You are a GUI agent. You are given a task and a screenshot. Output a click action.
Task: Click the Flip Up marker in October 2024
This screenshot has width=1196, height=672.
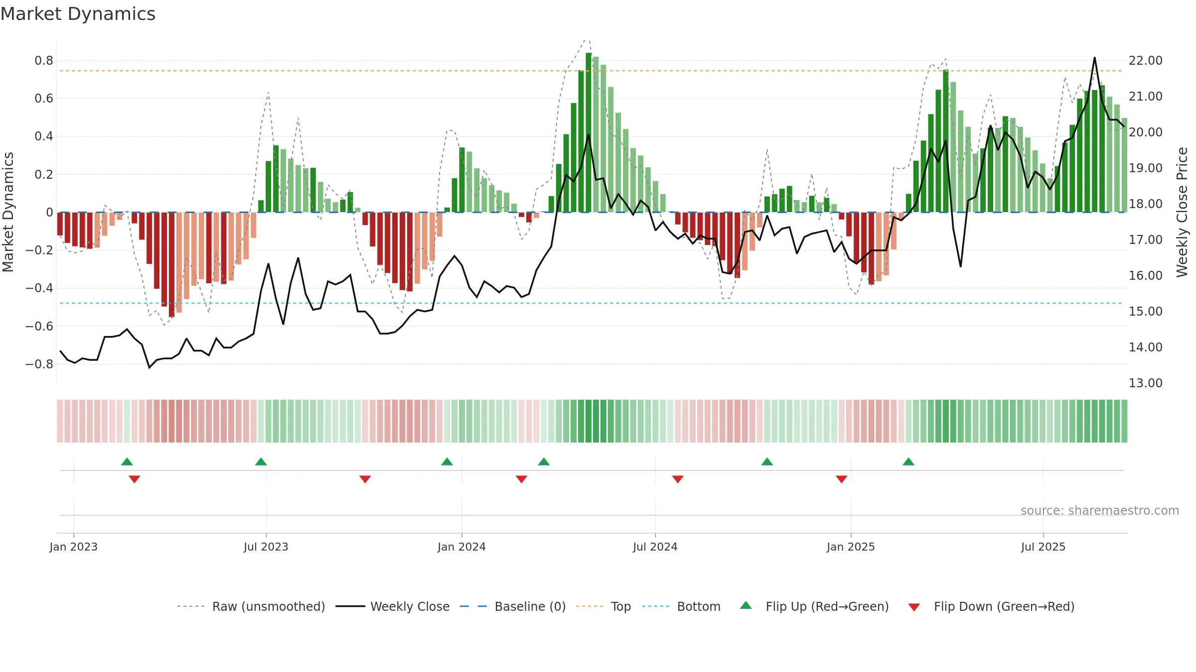pyautogui.click(x=767, y=461)
